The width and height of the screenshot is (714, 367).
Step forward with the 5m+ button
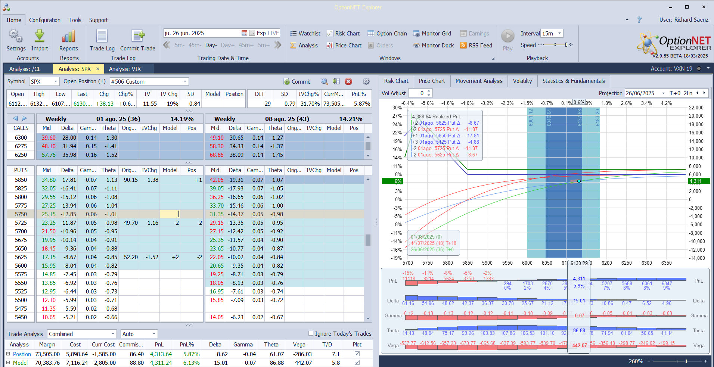[x=264, y=45]
